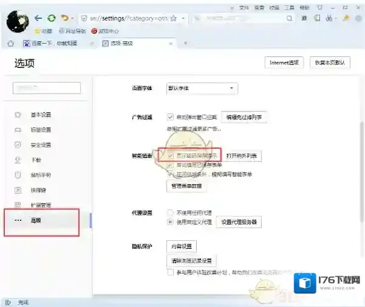Select the 不使用任何代理 radio button

[170, 212]
